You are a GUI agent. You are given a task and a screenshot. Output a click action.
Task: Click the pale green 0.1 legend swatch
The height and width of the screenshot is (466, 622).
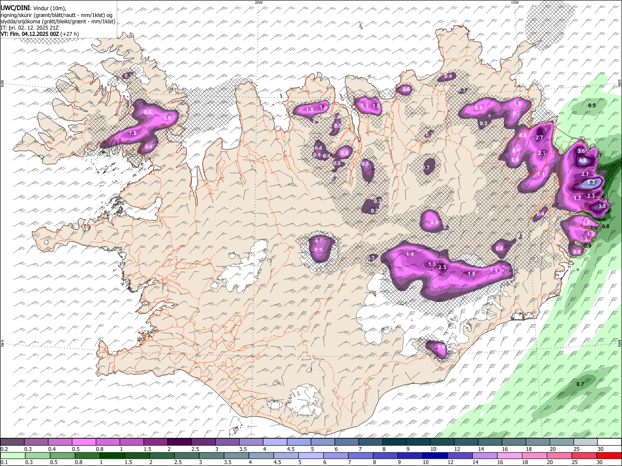(12, 455)
